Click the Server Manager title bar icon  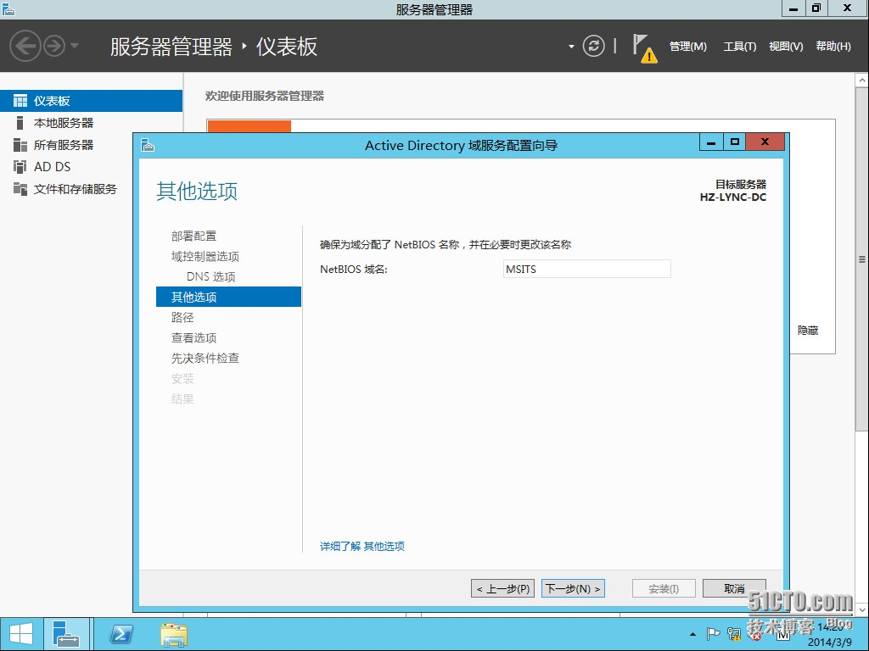pyautogui.click(x=8, y=8)
